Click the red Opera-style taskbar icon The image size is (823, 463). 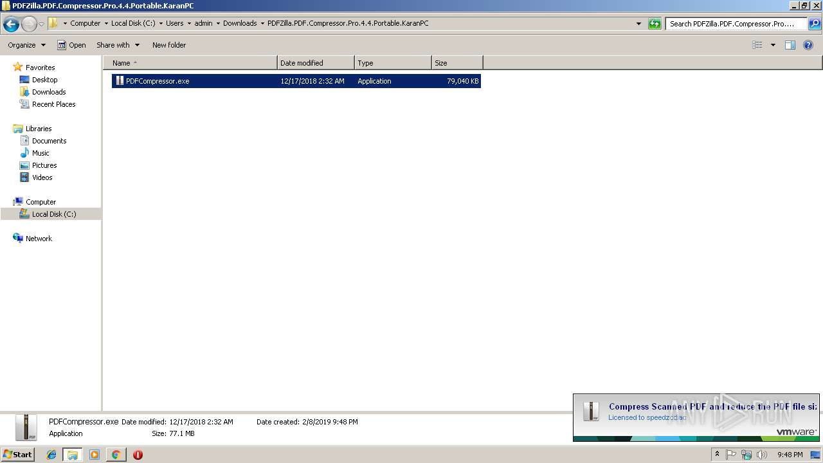(x=138, y=455)
